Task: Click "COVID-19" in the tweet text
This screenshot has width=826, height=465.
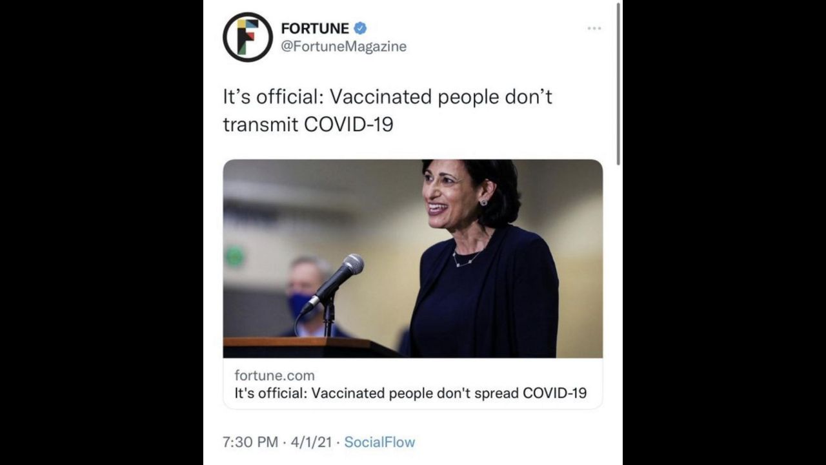Action: (348, 124)
